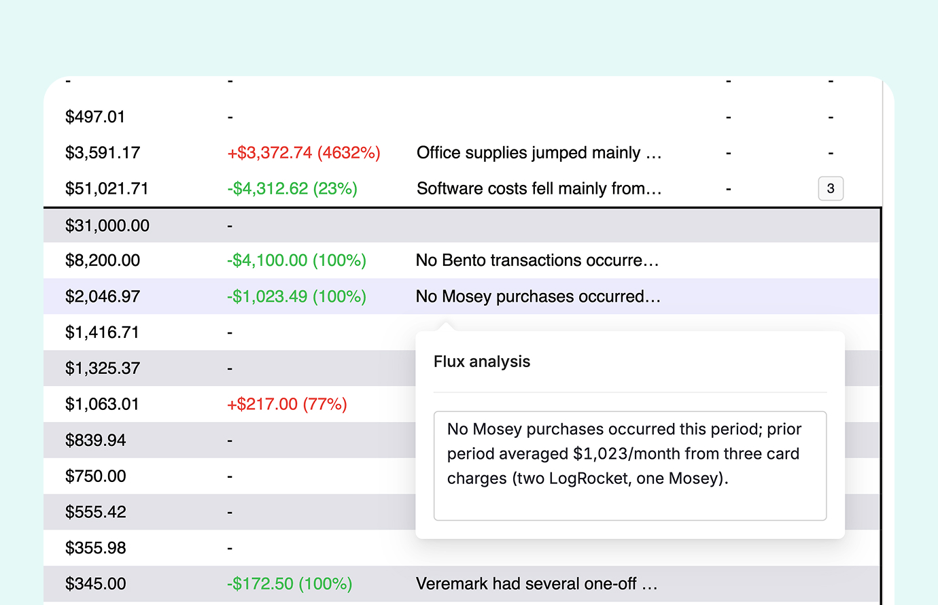Click the $51,021.71 amount cell
938x605 pixels.
click(x=107, y=189)
